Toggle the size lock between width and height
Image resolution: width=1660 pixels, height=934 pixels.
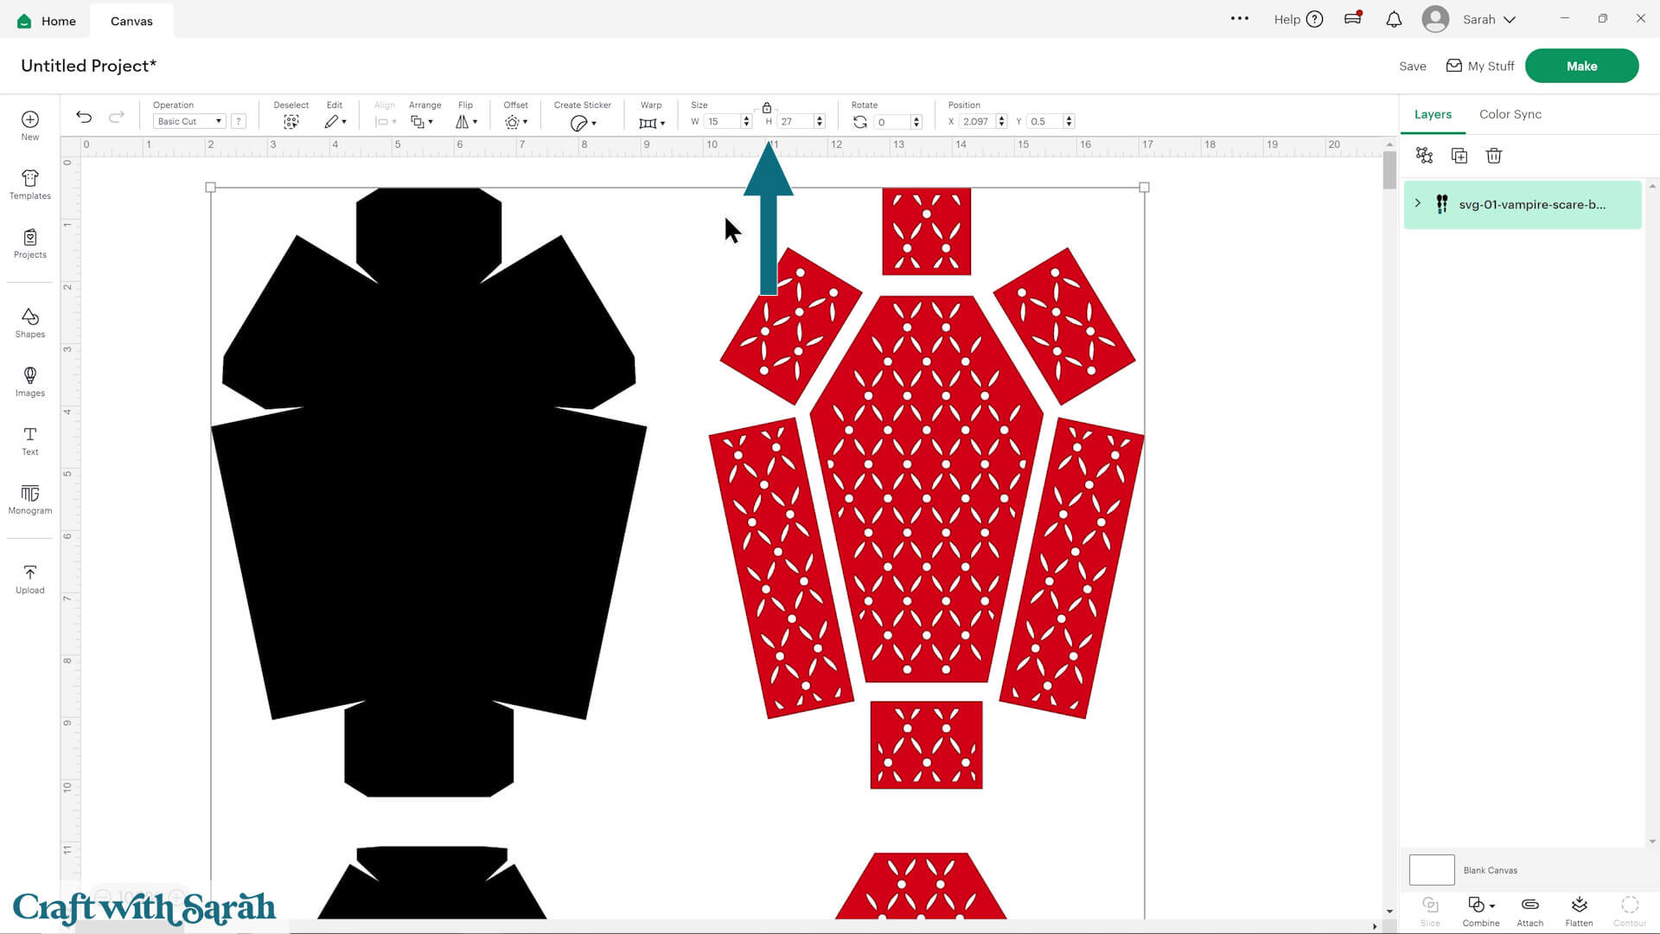click(x=766, y=107)
